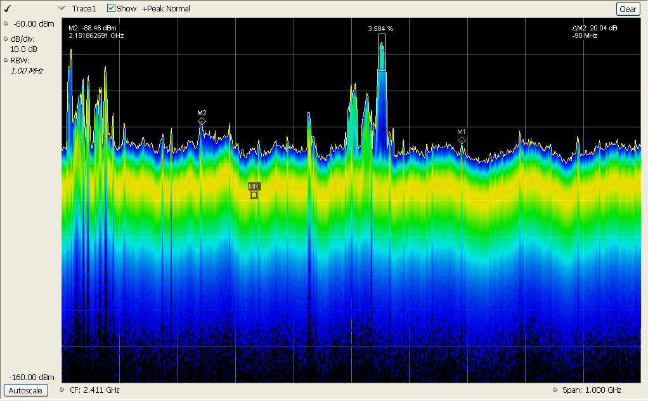Edit the 2.411 GHz center frequency value
The height and width of the screenshot is (401, 648).
point(100,390)
